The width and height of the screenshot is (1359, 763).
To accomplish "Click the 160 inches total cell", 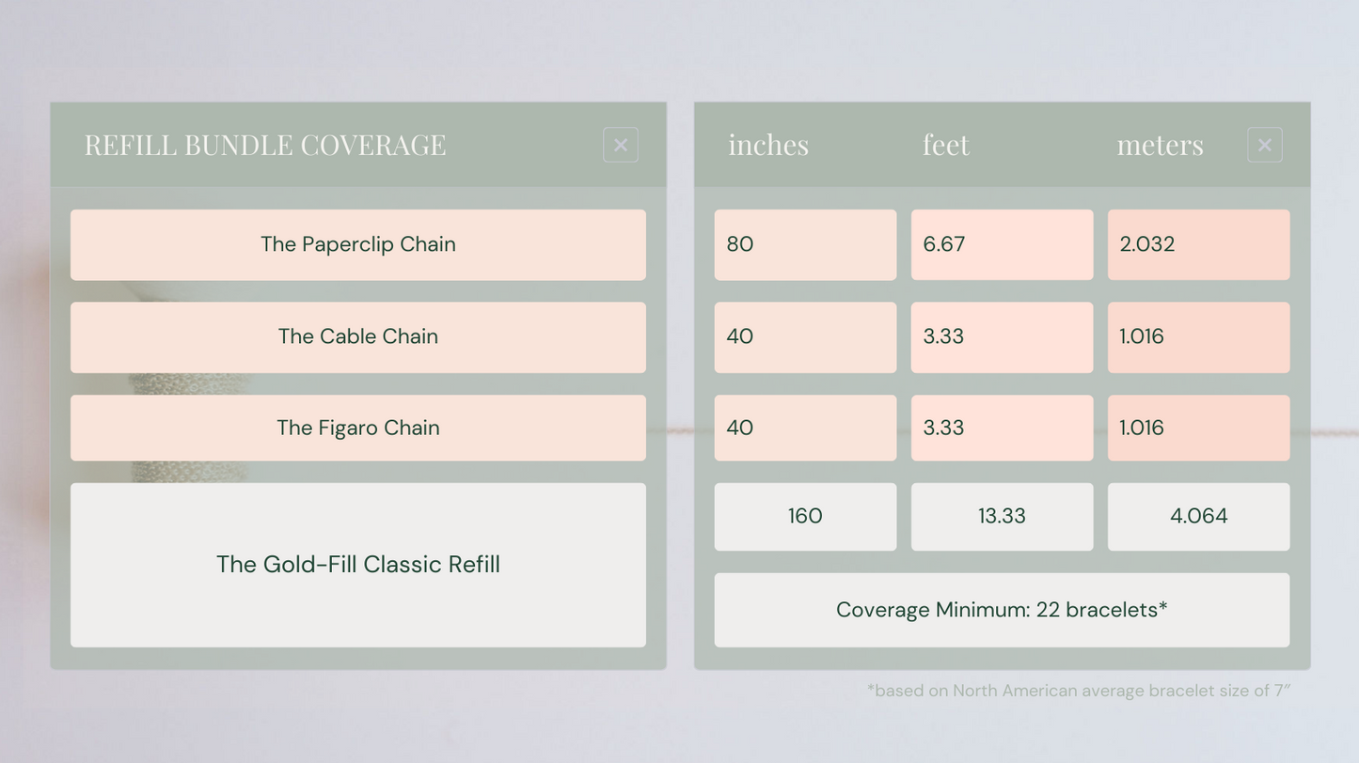I will 805,516.
